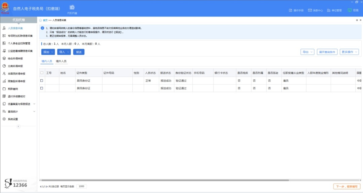Click the 系统设置 gear icon
Image resolution: width=363 pixels, height=193 pixels.
click(4, 119)
